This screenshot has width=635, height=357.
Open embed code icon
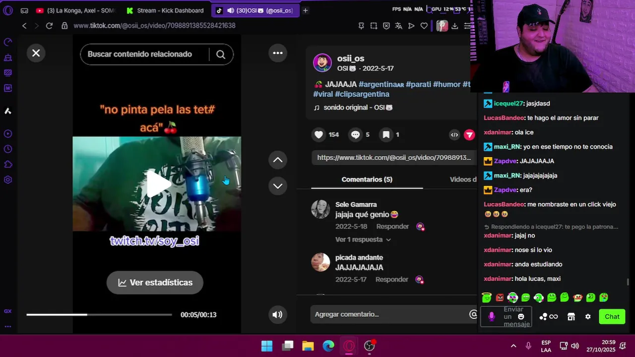454,134
